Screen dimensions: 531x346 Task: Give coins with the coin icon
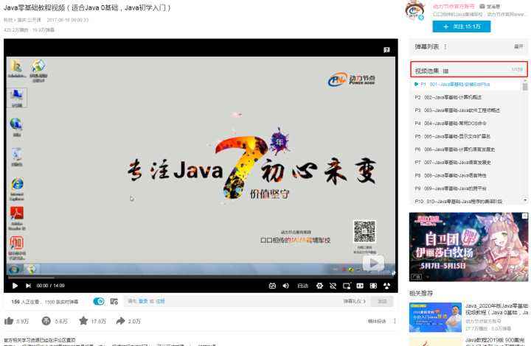tap(46, 321)
